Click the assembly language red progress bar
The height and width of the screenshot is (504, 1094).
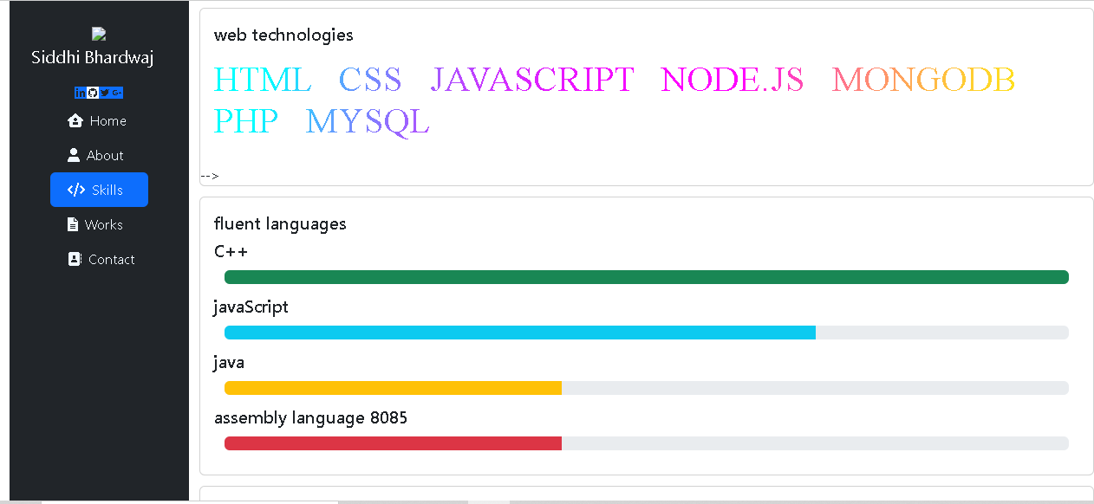pyautogui.click(x=393, y=443)
